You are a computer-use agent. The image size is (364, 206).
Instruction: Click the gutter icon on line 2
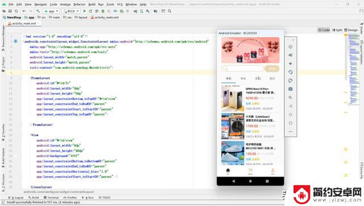coord(15,41)
